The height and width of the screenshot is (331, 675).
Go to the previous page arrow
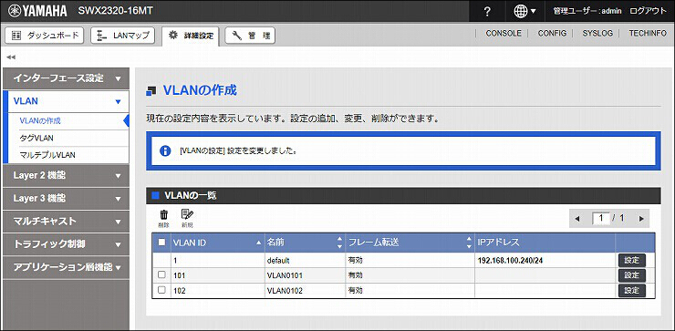577,219
